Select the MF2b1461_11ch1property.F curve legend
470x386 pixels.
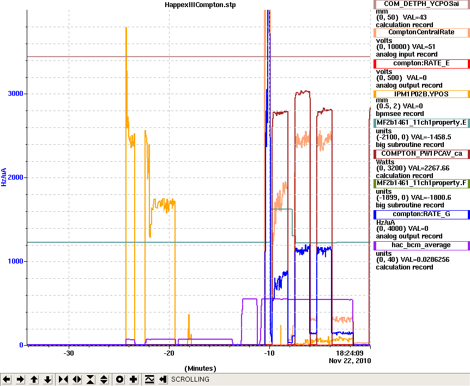[421, 183]
